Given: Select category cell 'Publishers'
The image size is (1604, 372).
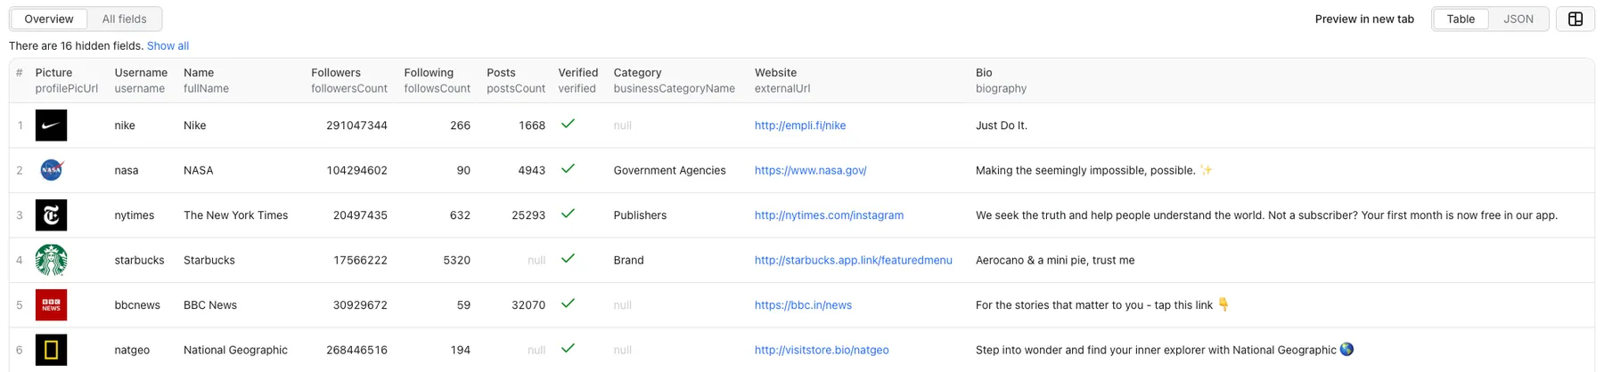Looking at the screenshot, I should pyautogui.click(x=640, y=215).
